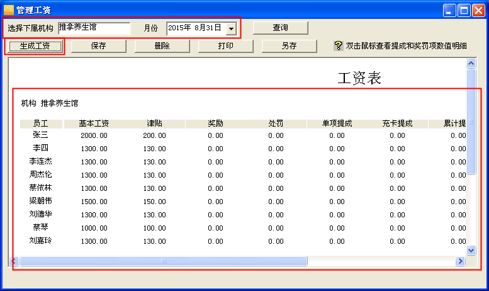Click 梁朝伟's allowance 150.00
Viewport: 489px width, 291px height.
pyautogui.click(x=154, y=202)
